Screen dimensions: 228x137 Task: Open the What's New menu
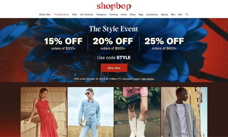[x=45, y=14]
